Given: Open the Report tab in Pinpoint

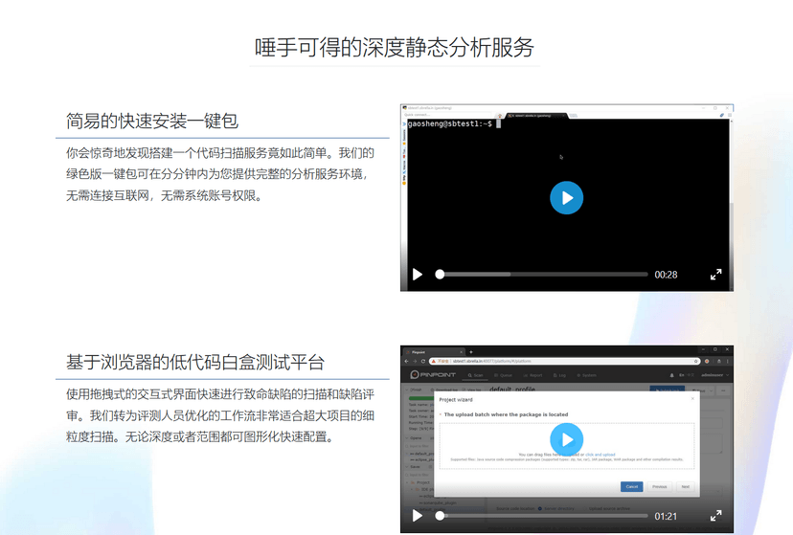Looking at the screenshot, I should click(x=534, y=375).
